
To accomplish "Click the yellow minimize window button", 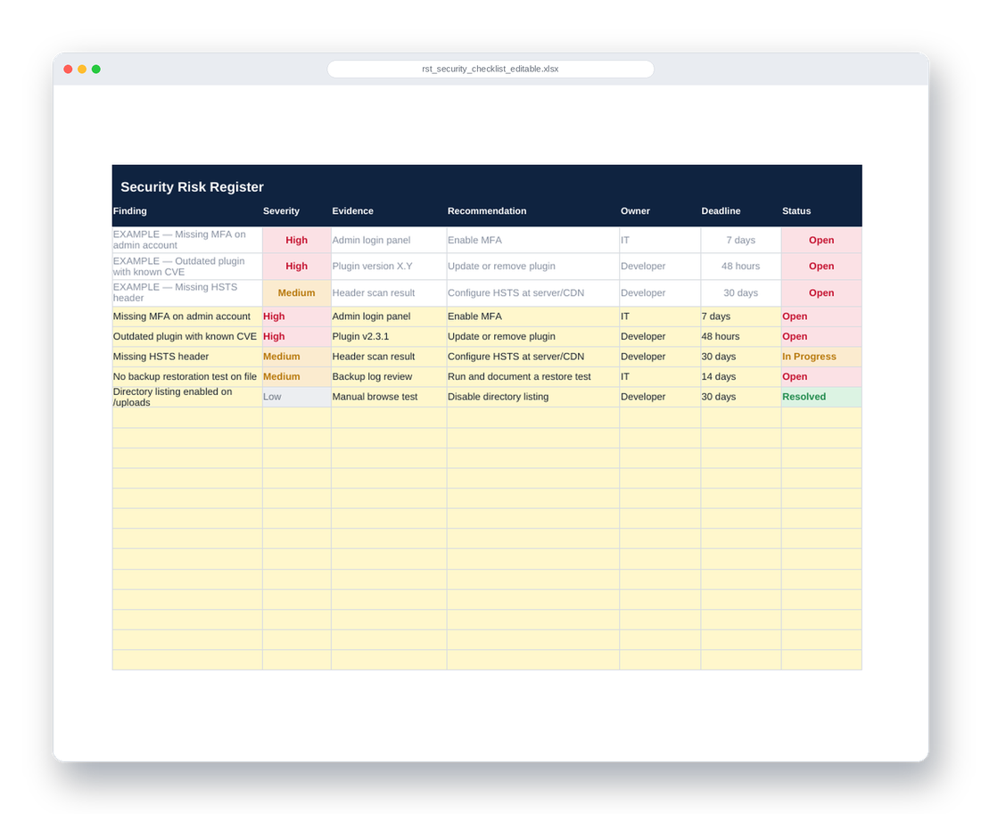I will 82,69.
